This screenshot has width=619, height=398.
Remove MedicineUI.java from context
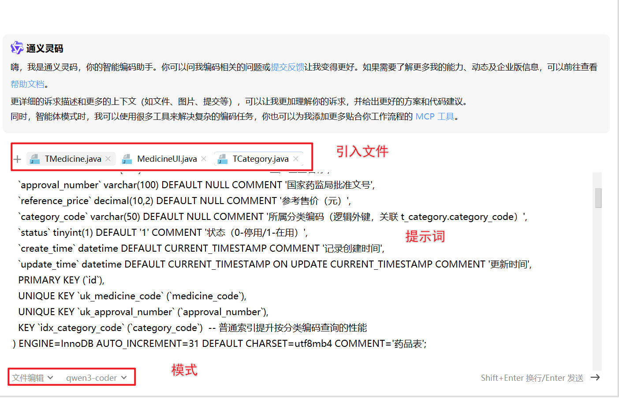point(204,159)
